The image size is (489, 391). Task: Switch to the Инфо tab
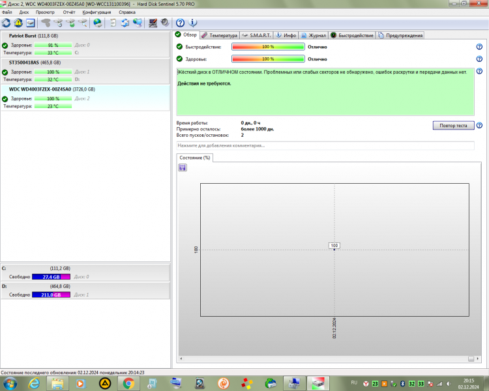coord(286,36)
